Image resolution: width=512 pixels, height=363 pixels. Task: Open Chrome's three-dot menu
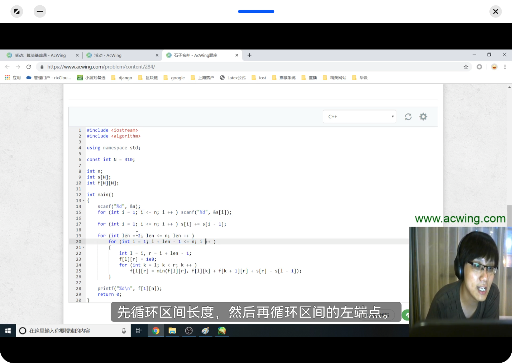click(505, 67)
